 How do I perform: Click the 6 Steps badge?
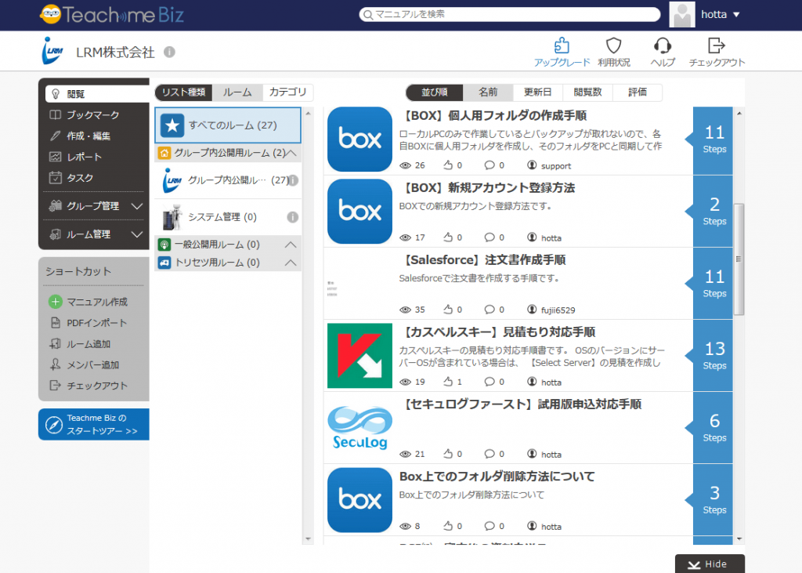713,427
